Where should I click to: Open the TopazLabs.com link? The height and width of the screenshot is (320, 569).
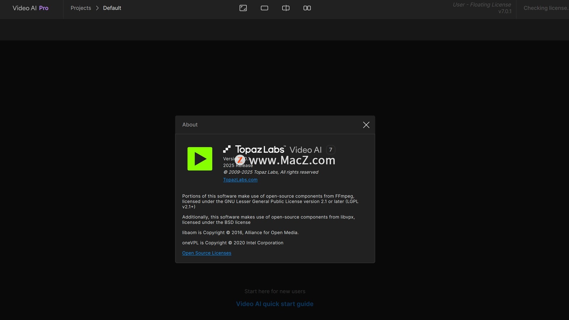(x=240, y=180)
